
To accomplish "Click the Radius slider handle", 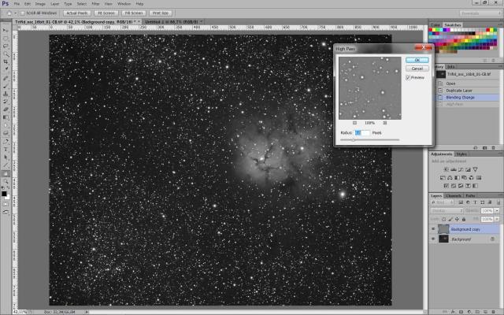I will coord(353,139).
